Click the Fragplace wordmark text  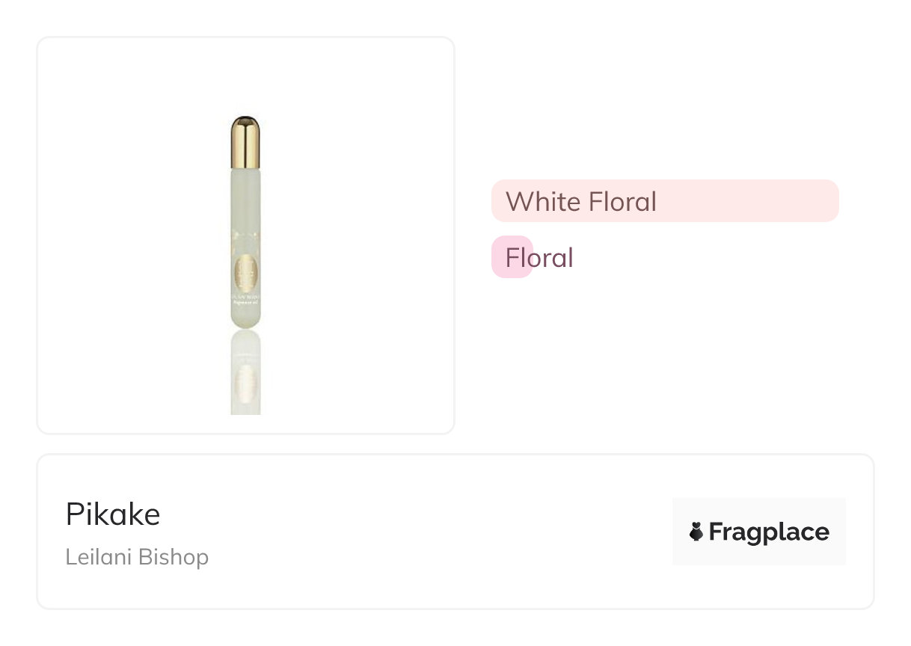tap(768, 532)
